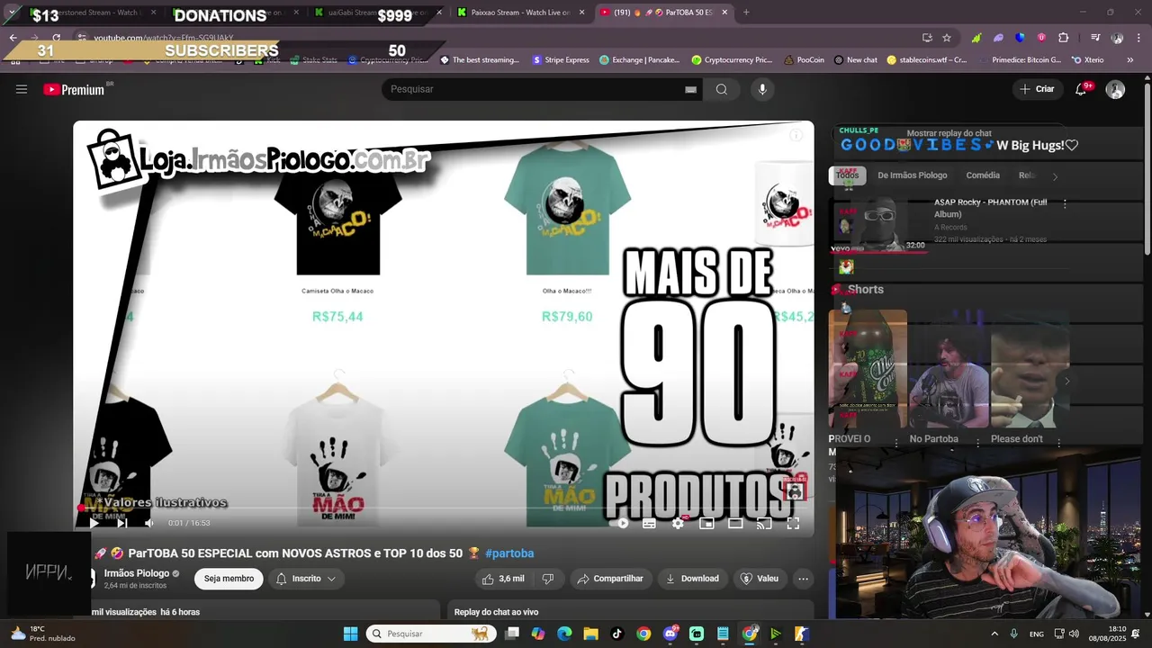This screenshot has width=1152, height=648.
Task: Toggle the autoplay switch in player
Action: [619, 523]
